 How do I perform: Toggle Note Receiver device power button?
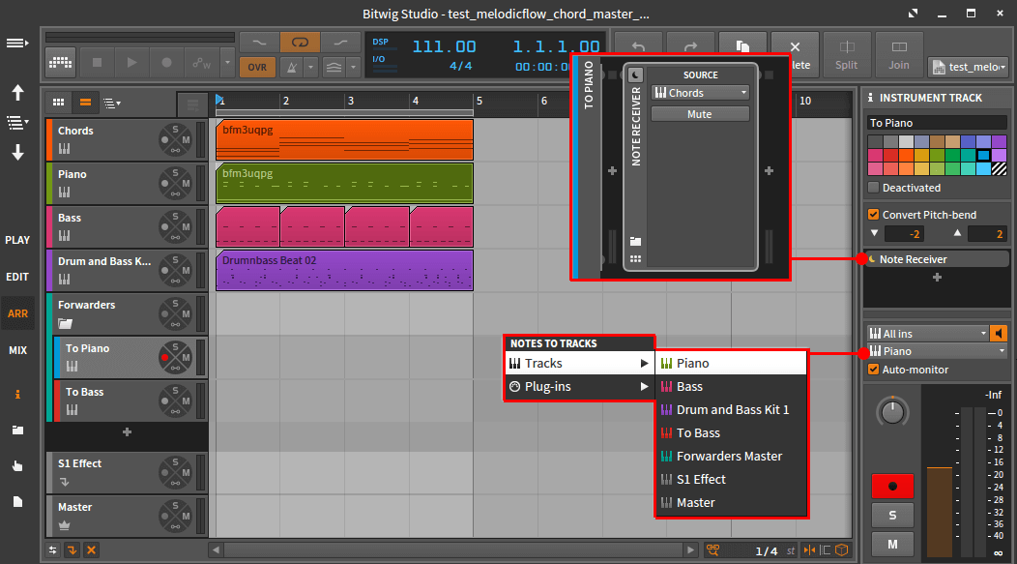click(x=636, y=74)
